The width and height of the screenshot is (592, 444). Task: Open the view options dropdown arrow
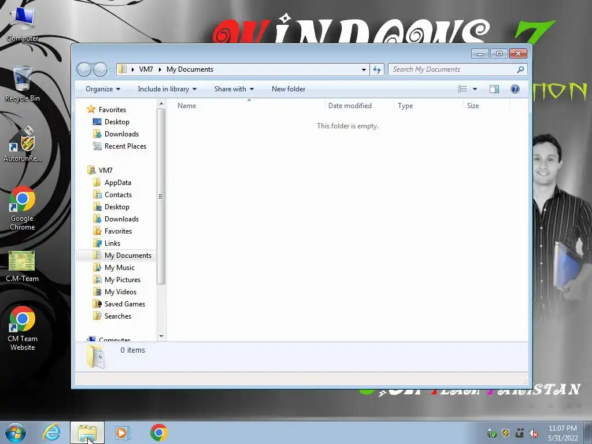point(475,89)
